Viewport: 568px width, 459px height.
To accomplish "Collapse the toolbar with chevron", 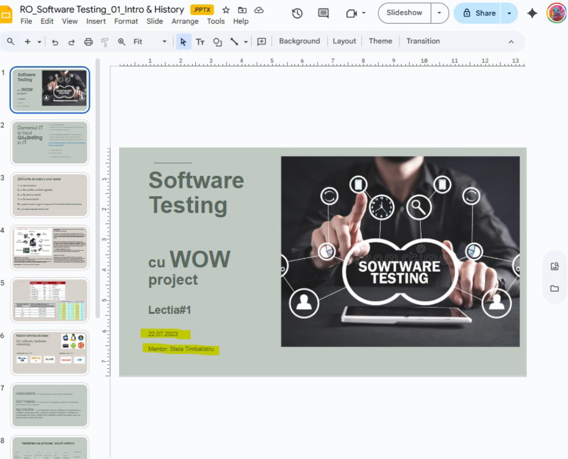I will coord(511,41).
